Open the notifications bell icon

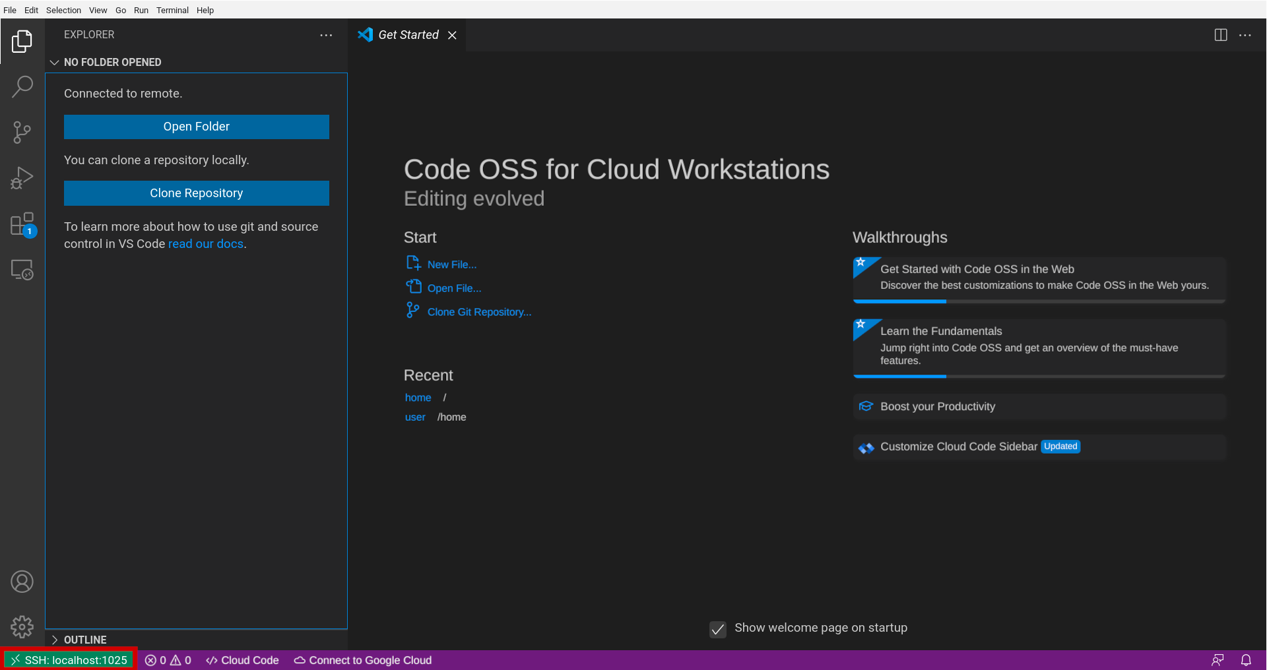pyautogui.click(x=1247, y=659)
